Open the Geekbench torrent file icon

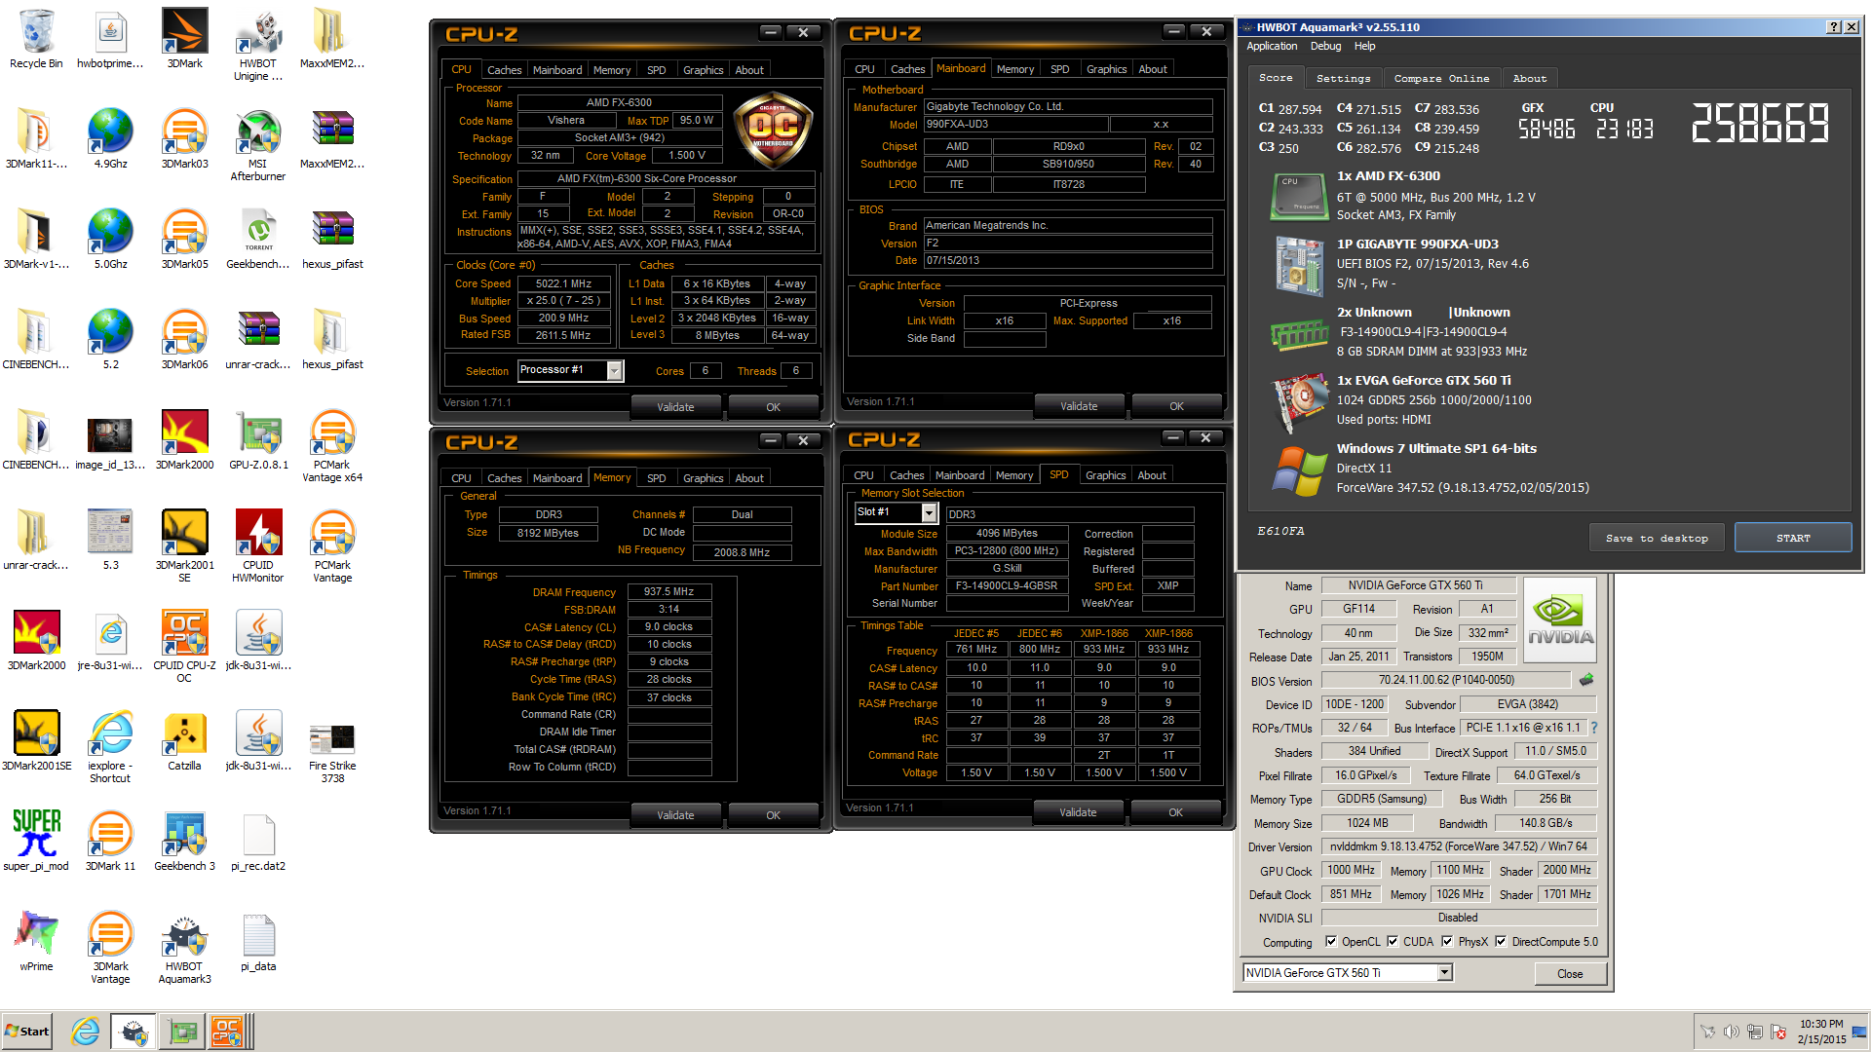258,240
